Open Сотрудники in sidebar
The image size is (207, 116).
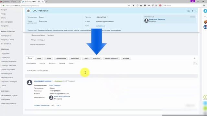click(5, 53)
